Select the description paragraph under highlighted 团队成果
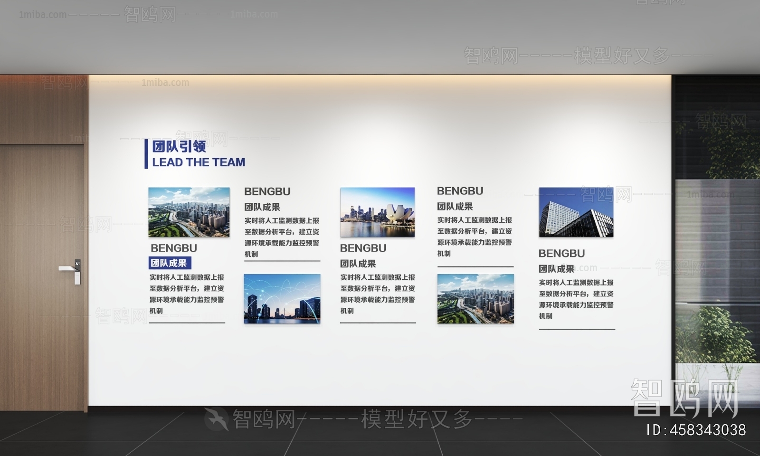Screen dimensions: 760x456 click(187, 294)
